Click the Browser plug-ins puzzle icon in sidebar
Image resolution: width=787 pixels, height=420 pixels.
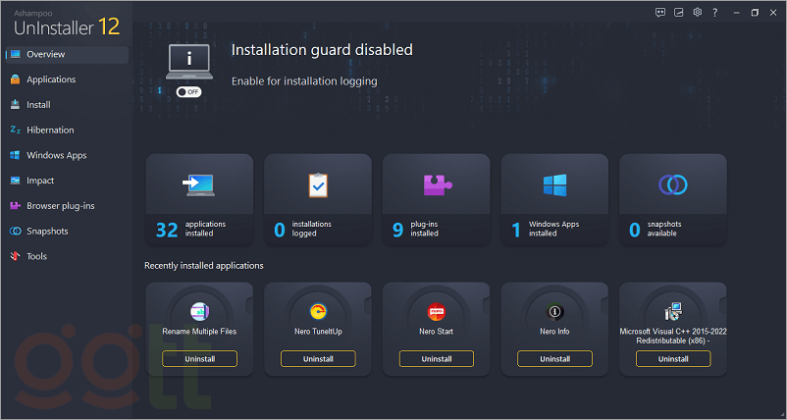(15, 206)
